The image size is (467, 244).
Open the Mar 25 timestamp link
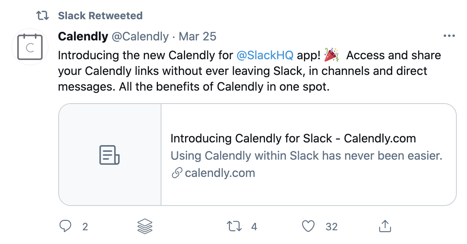[x=198, y=36]
